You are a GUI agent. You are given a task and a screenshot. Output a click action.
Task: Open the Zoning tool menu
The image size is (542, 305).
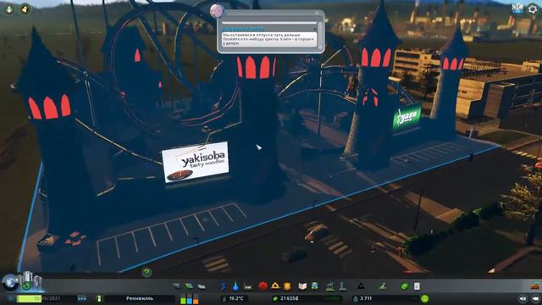coord(189,286)
